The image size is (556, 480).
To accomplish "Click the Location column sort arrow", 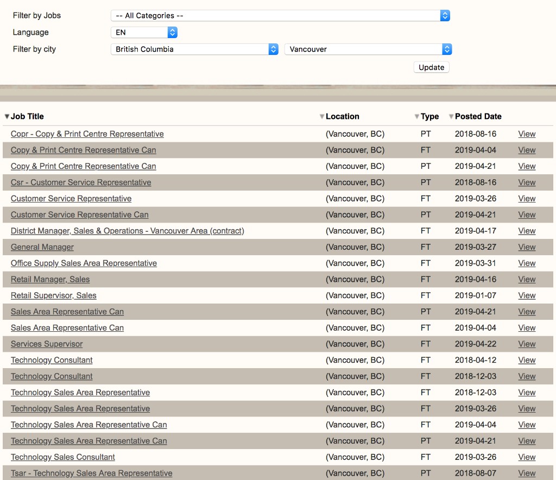I will click(322, 117).
